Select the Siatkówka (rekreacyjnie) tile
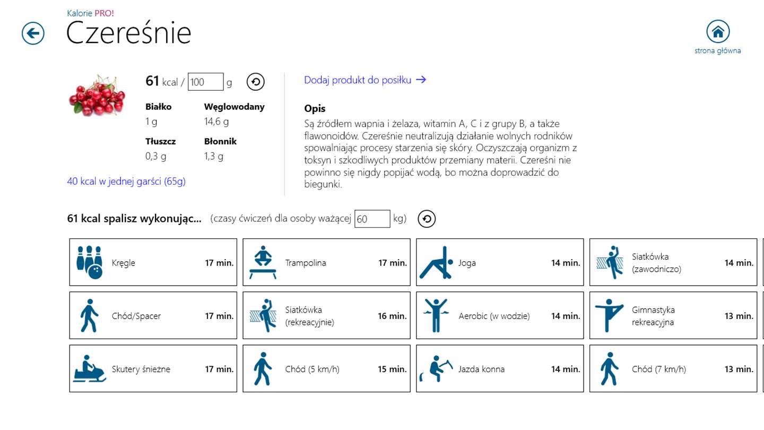This screenshot has height=430, width=764. (x=326, y=315)
